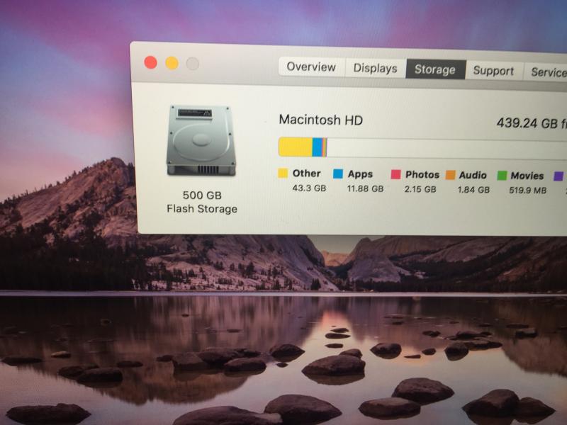Click the 500 GB capacity label
The width and height of the screenshot is (567, 425).
(202, 195)
